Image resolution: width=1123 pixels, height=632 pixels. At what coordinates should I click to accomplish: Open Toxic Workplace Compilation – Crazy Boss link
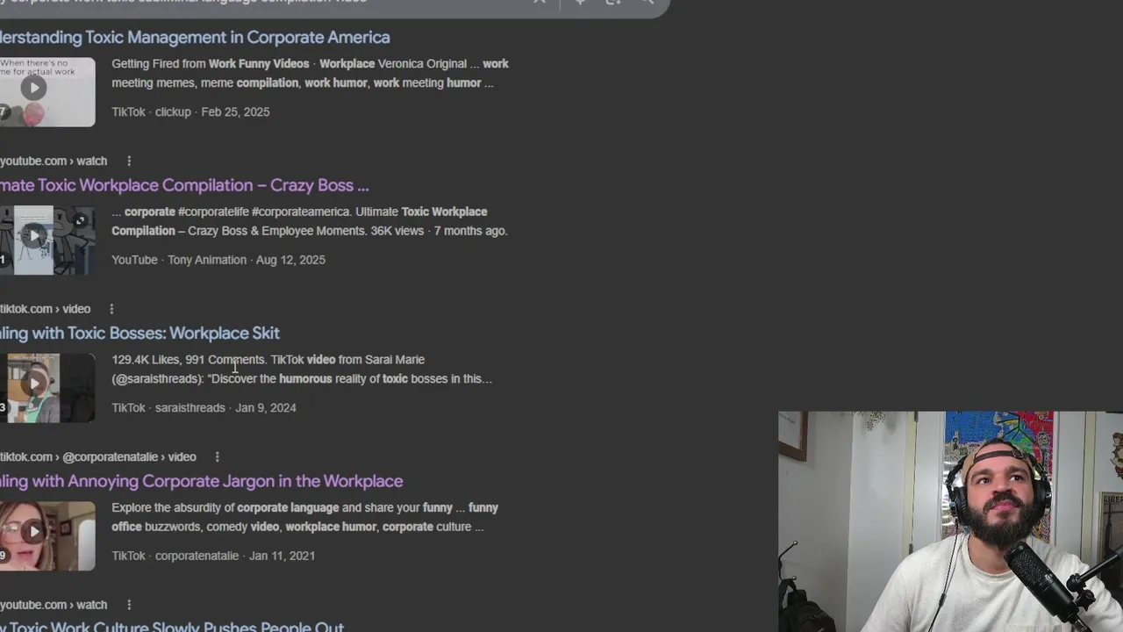click(184, 185)
